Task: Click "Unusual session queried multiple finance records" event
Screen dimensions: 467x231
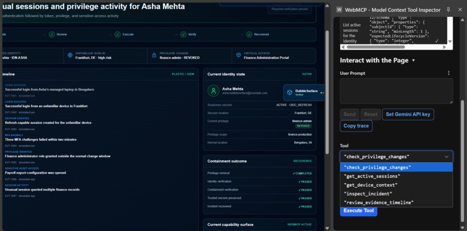Action: 42,189
